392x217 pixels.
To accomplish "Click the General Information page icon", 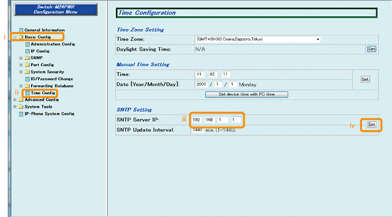I will [x=21, y=30].
